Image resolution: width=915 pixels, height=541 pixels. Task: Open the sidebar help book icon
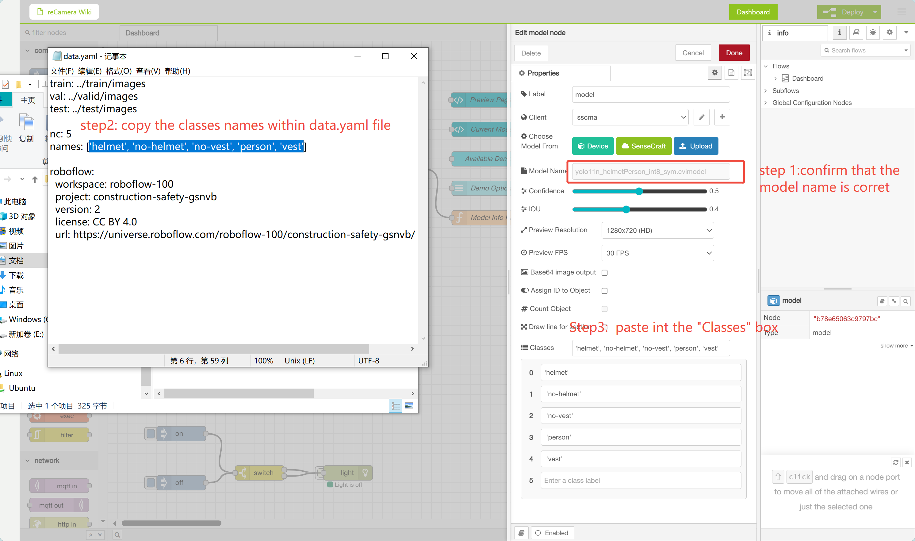click(856, 33)
